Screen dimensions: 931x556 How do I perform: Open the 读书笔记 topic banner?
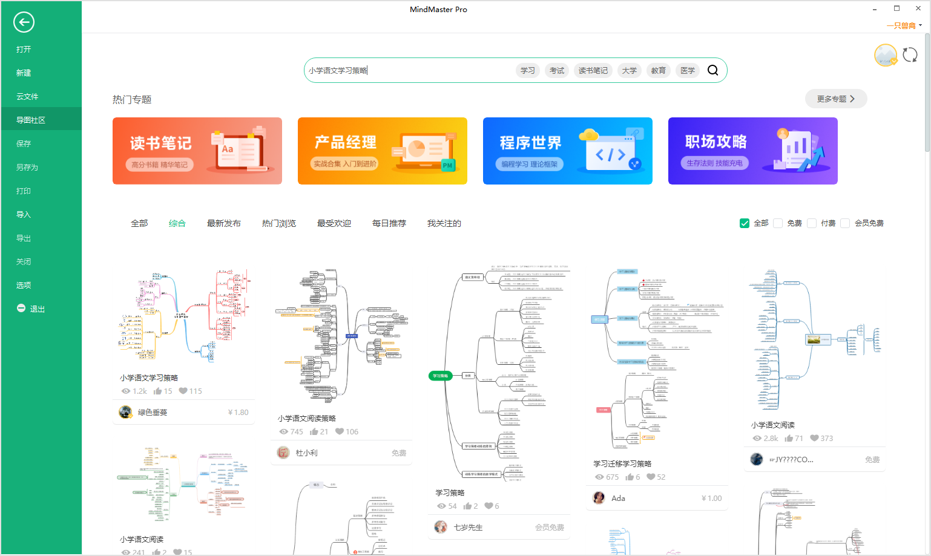pos(197,151)
